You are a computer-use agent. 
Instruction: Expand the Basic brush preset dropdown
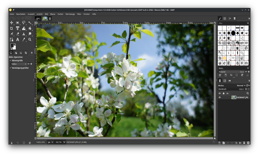(x=248, y=68)
